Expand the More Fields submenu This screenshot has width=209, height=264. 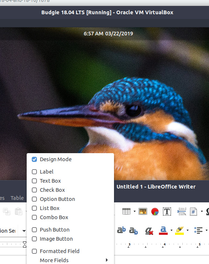tap(70, 260)
